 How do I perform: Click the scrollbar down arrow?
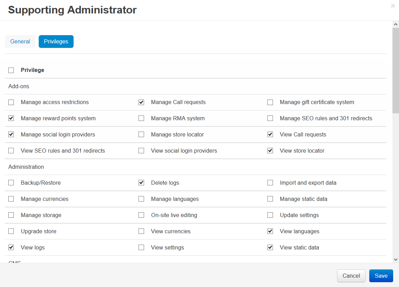pyautogui.click(x=396, y=259)
